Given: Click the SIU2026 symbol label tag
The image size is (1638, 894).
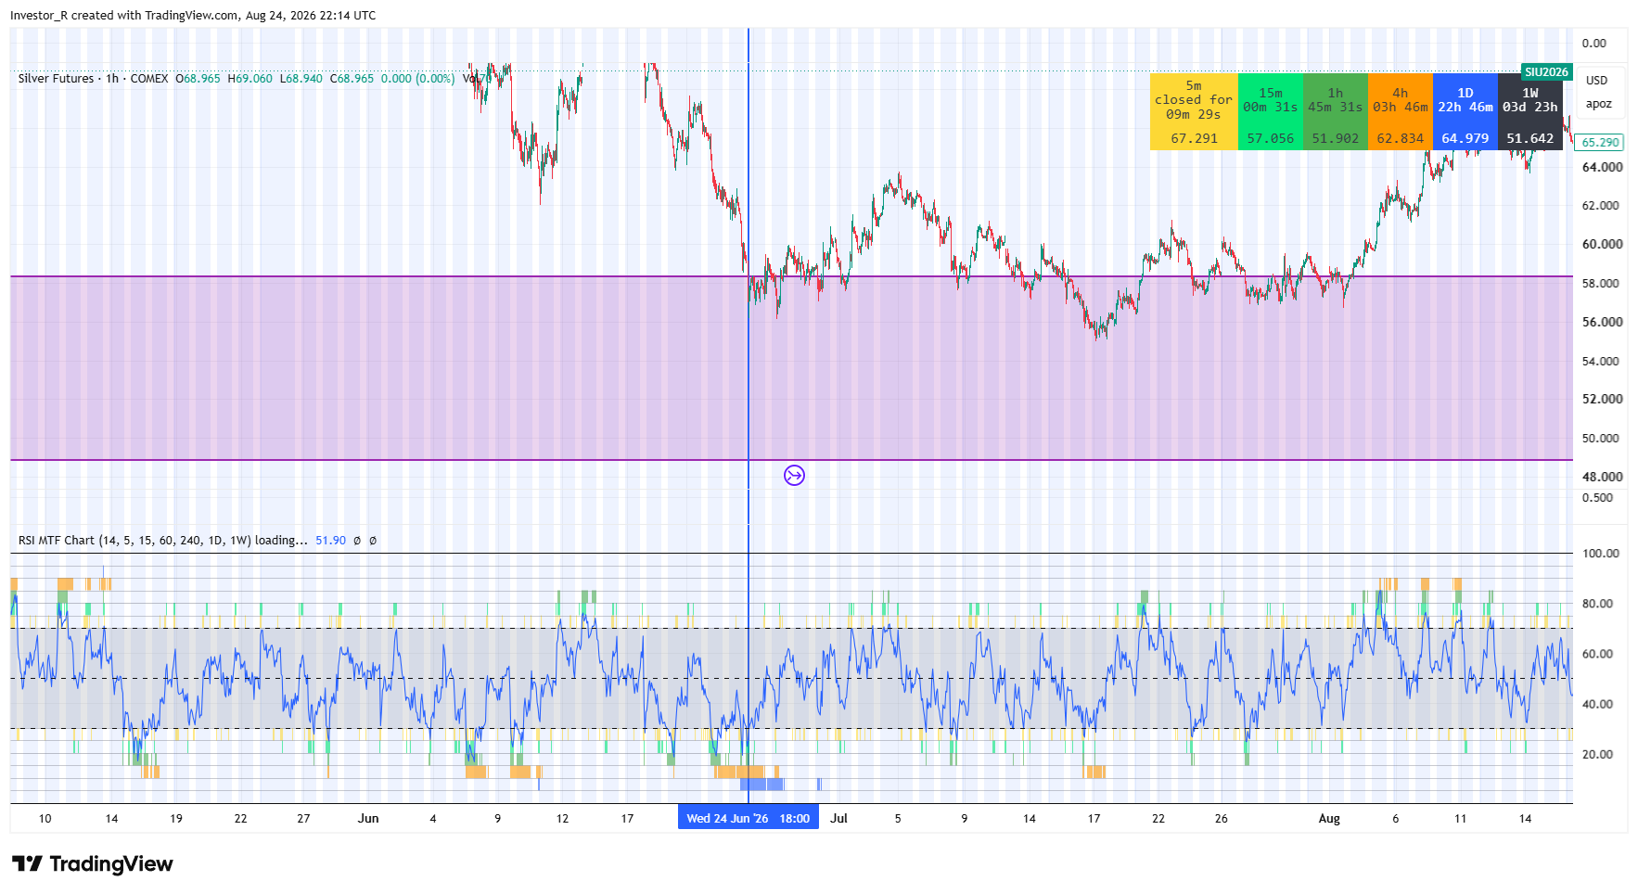Looking at the screenshot, I should [x=1546, y=72].
